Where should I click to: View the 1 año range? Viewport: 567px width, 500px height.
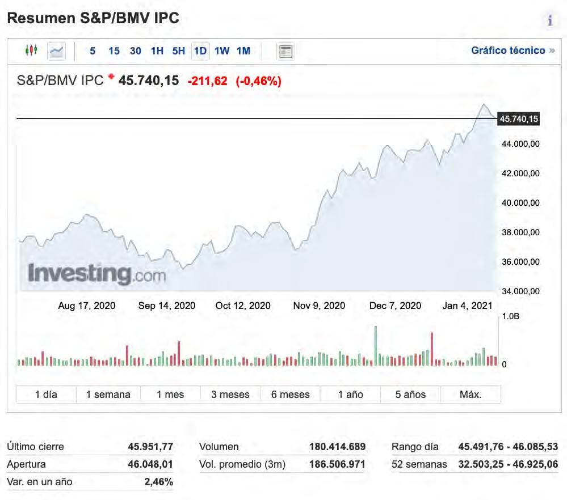point(351,395)
